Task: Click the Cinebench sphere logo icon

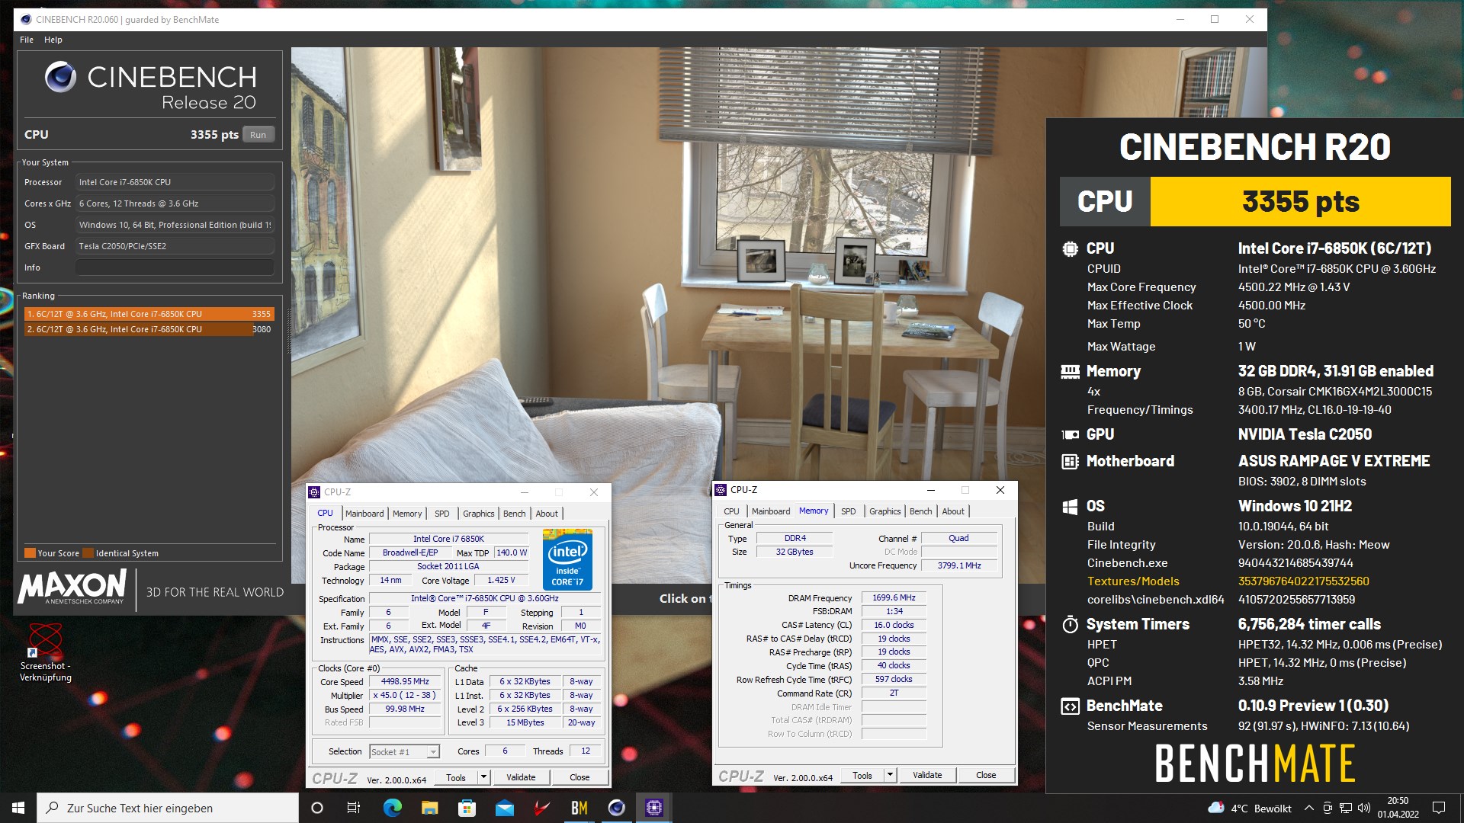Action: click(x=60, y=77)
